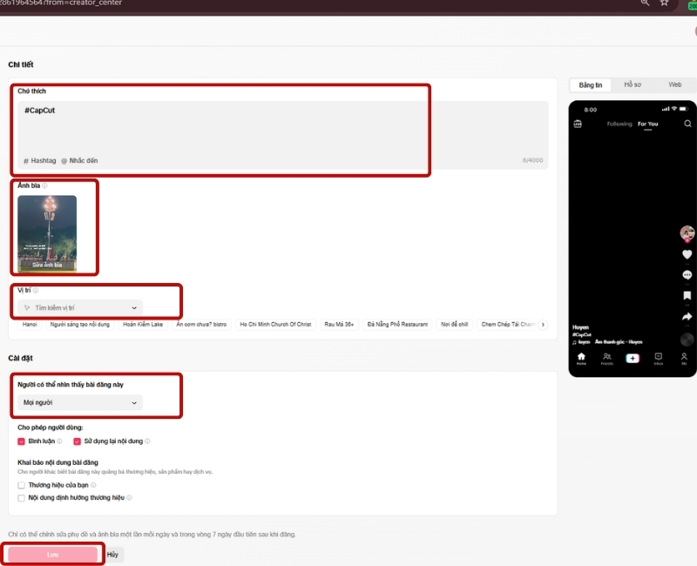Click the Hủy cancel button
Viewport: 697px width, 566px height.
[x=112, y=555]
